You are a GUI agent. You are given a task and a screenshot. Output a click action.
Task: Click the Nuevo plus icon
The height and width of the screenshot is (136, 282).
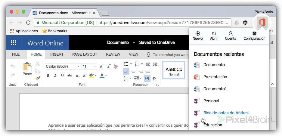(x=198, y=33)
